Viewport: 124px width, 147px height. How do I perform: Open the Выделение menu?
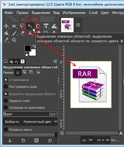pyautogui.click(x=41, y=13)
